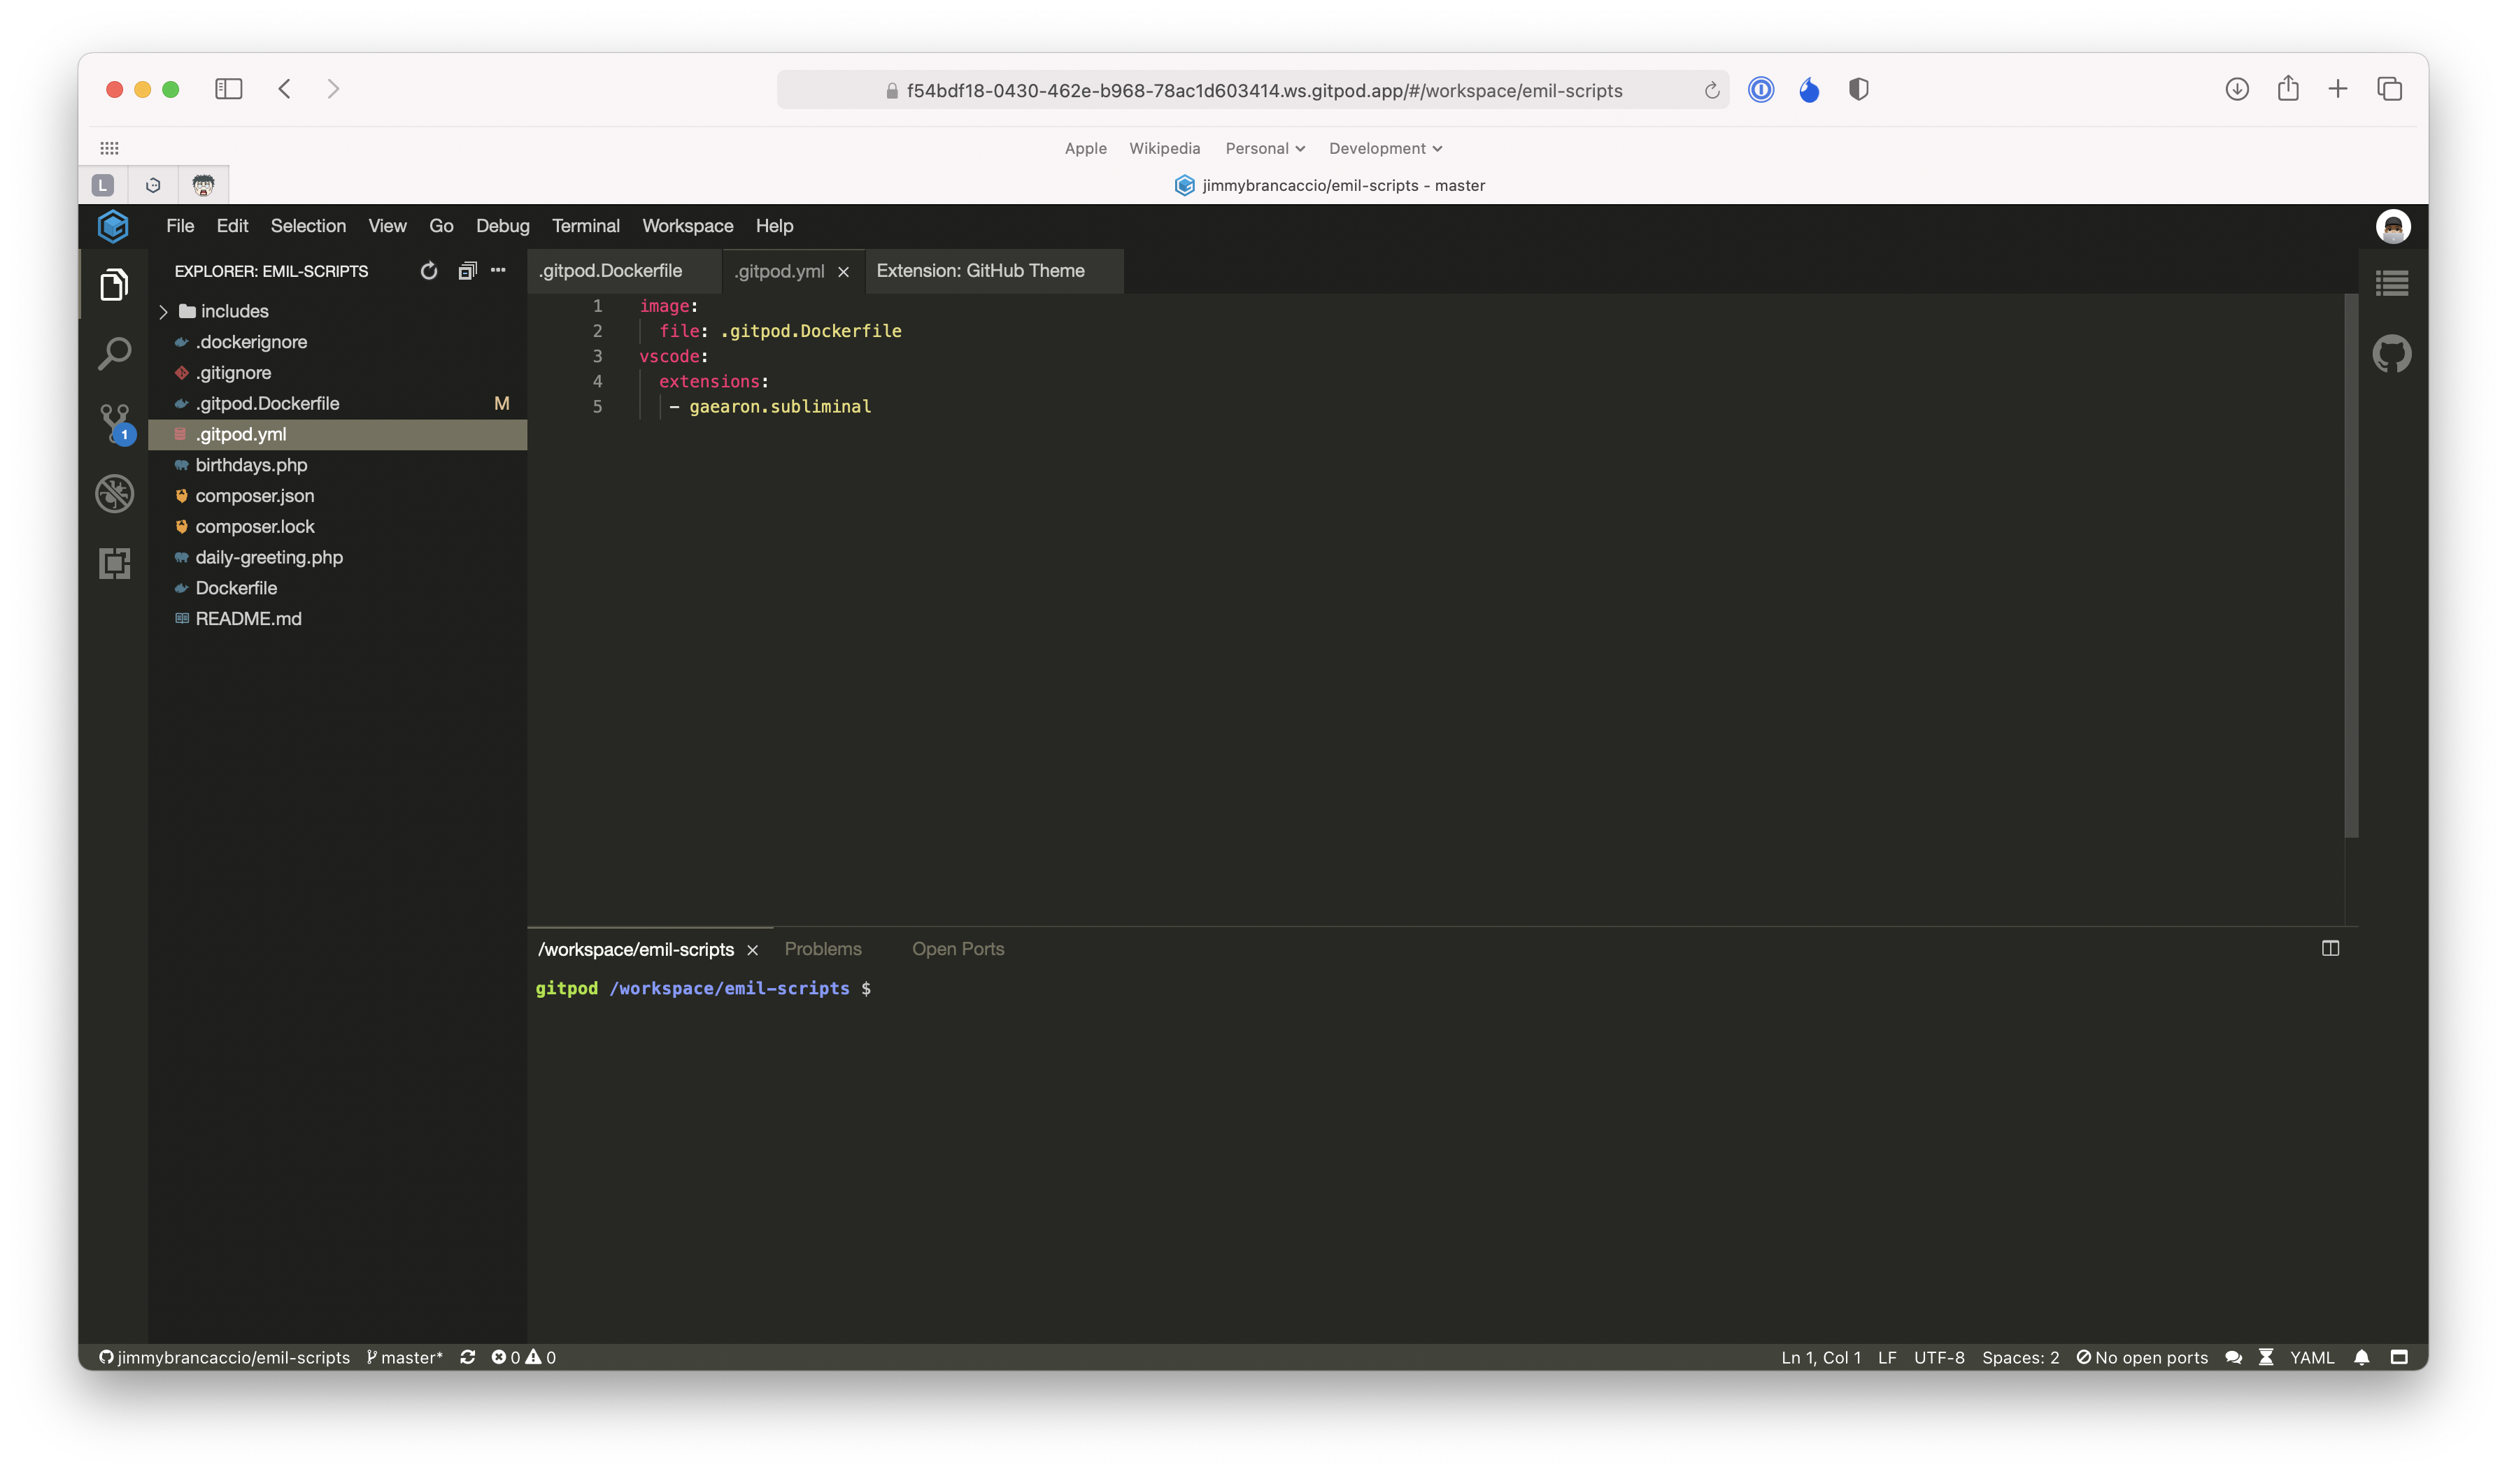Open the Extensions activity bar icon
The width and height of the screenshot is (2507, 1474).
coord(115,563)
